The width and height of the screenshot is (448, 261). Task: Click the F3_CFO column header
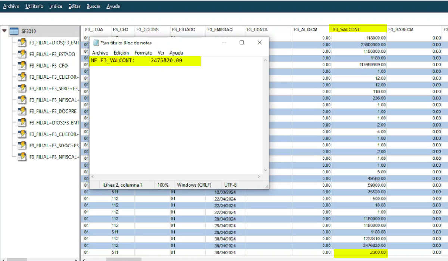pyautogui.click(x=122, y=29)
